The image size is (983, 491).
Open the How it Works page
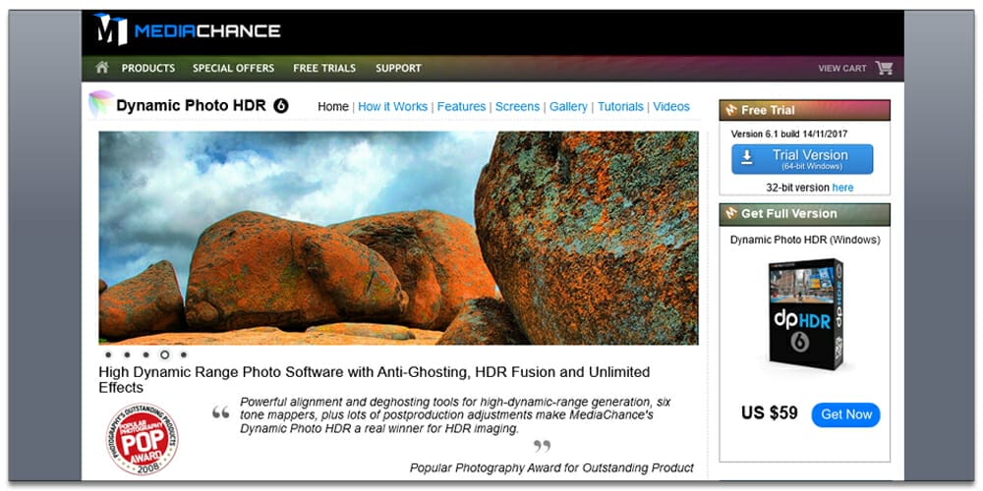392,106
